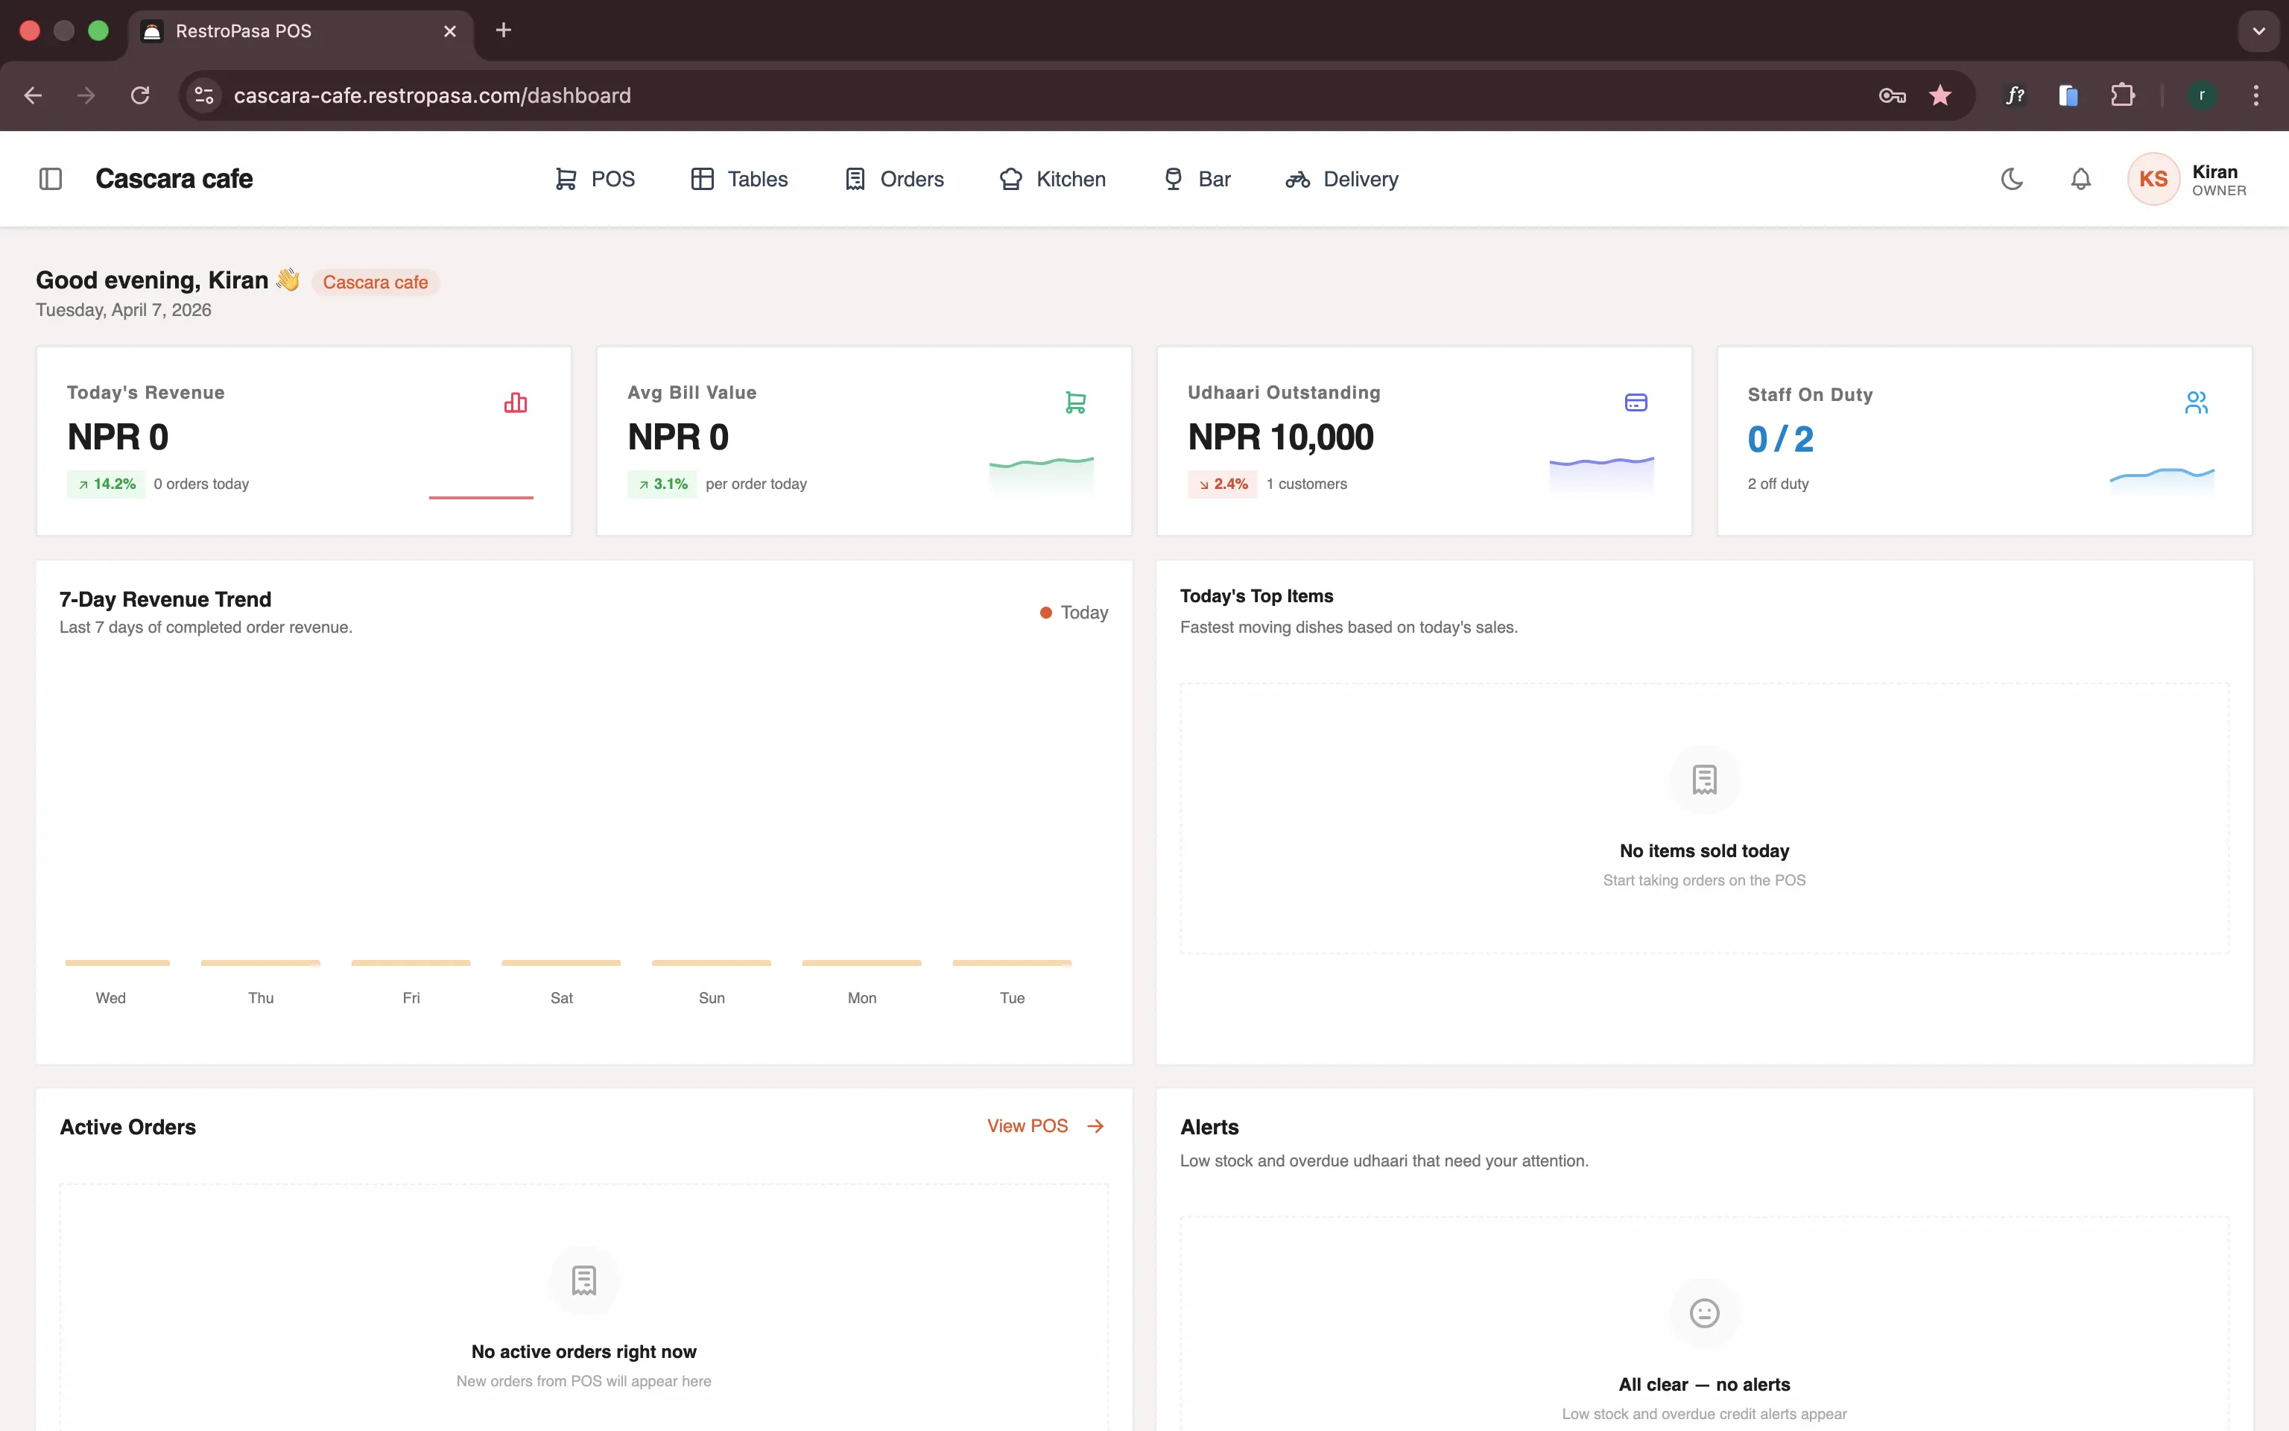The width and height of the screenshot is (2289, 1431).
Task: Click the Staff On Duty people icon
Action: [2197, 401]
